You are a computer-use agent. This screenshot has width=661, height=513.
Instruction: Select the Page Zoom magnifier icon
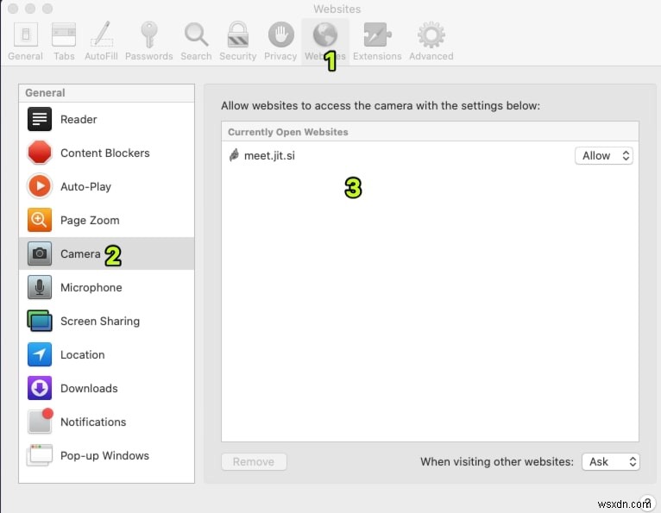click(x=40, y=220)
